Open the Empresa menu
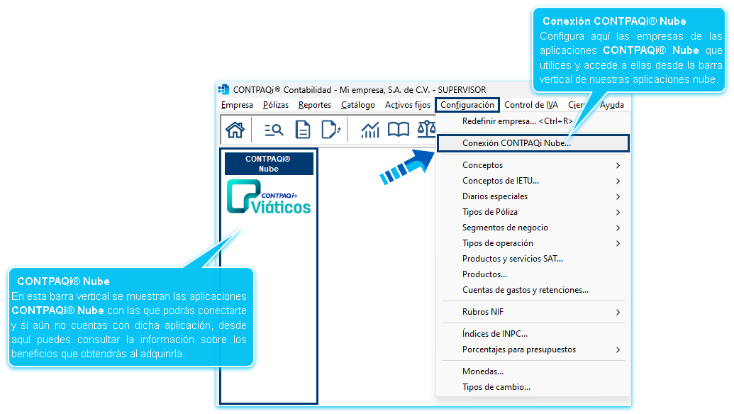Viewport: 734px width, 414px height. (x=237, y=105)
